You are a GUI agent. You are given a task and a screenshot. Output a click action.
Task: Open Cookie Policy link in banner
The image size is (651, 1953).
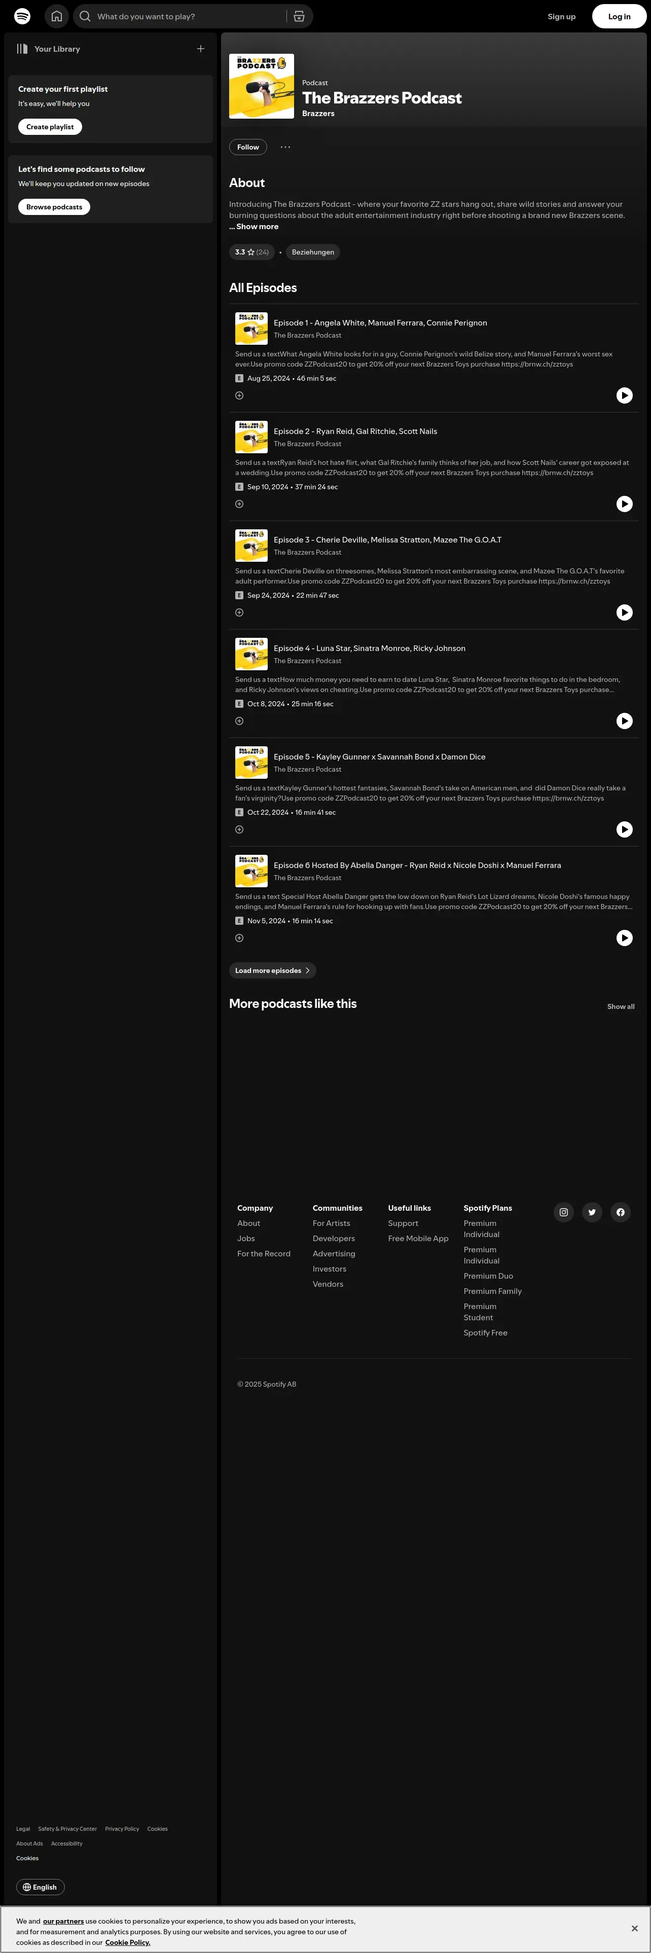click(127, 1942)
